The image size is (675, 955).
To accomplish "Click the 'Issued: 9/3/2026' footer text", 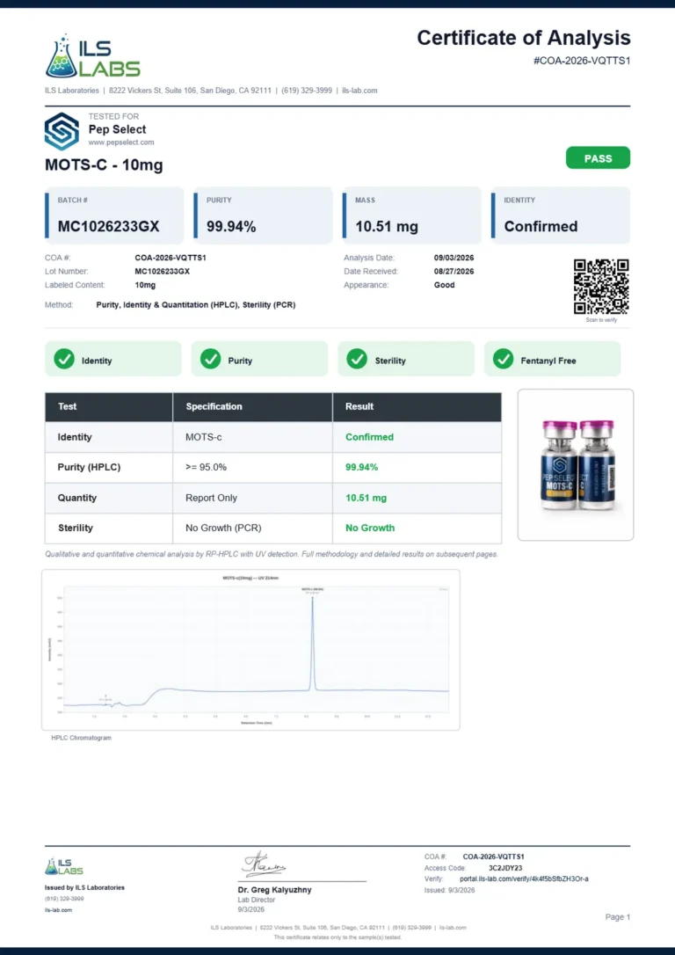I will (450, 890).
